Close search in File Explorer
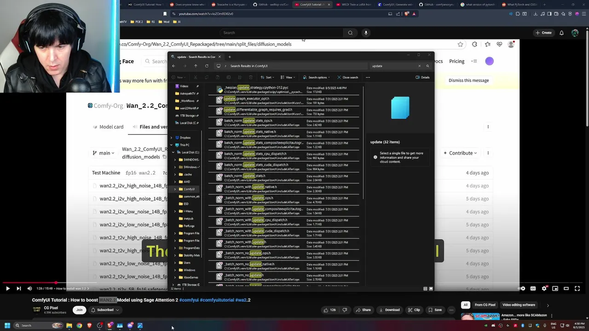589x331 pixels. coord(347,77)
